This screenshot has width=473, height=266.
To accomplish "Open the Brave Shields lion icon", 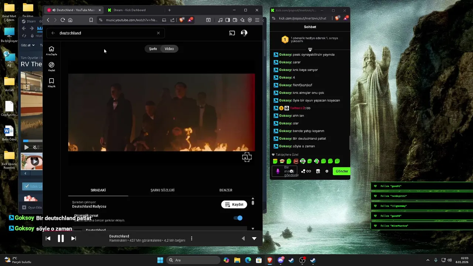I will (181, 20).
